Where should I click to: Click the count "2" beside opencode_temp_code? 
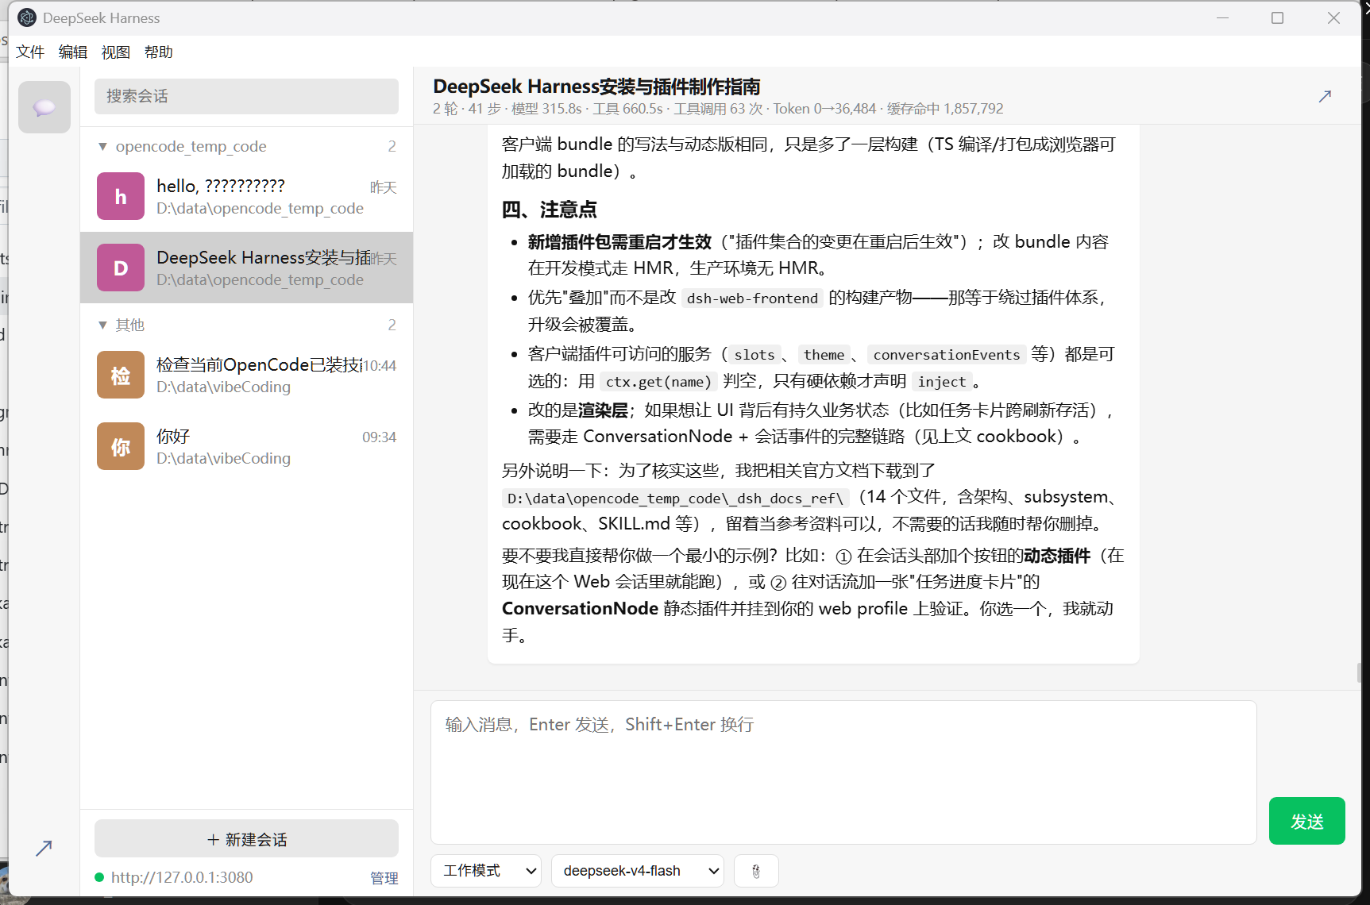pyautogui.click(x=392, y=146)
